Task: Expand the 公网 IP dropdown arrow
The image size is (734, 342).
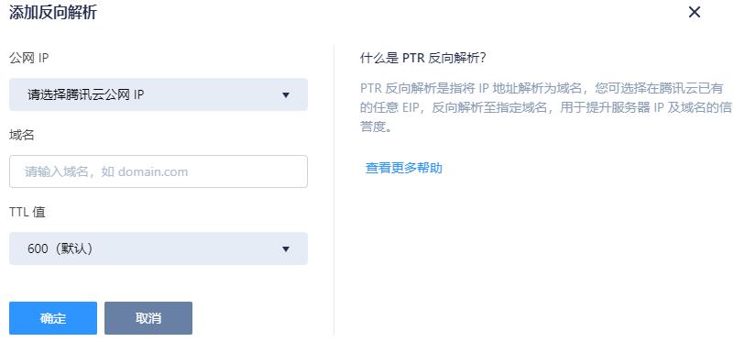Action: [x=286, y=95]
